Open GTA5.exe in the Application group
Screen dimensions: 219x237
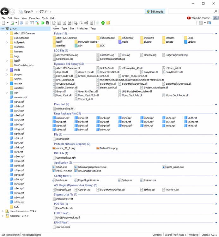point(60,167)
